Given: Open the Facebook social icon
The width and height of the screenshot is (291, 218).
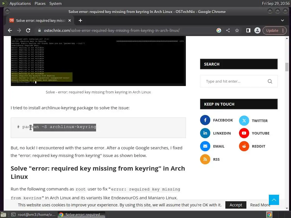Looking at the screenshot, I should coord(205,120).
